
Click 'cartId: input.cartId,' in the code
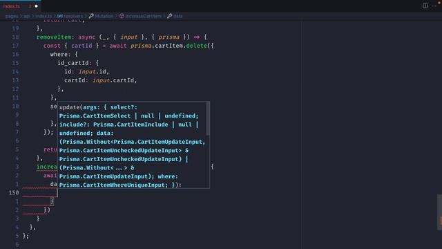click(x=101, y=80)
